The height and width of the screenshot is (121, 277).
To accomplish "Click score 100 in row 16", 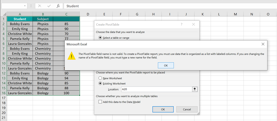I will 66,93.
